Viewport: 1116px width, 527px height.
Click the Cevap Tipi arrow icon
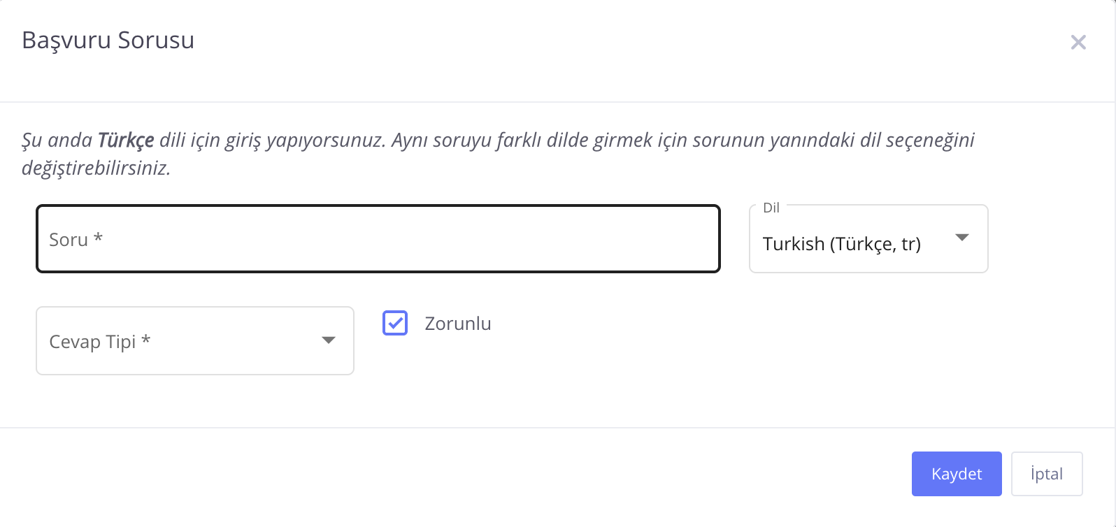point(329,340)
